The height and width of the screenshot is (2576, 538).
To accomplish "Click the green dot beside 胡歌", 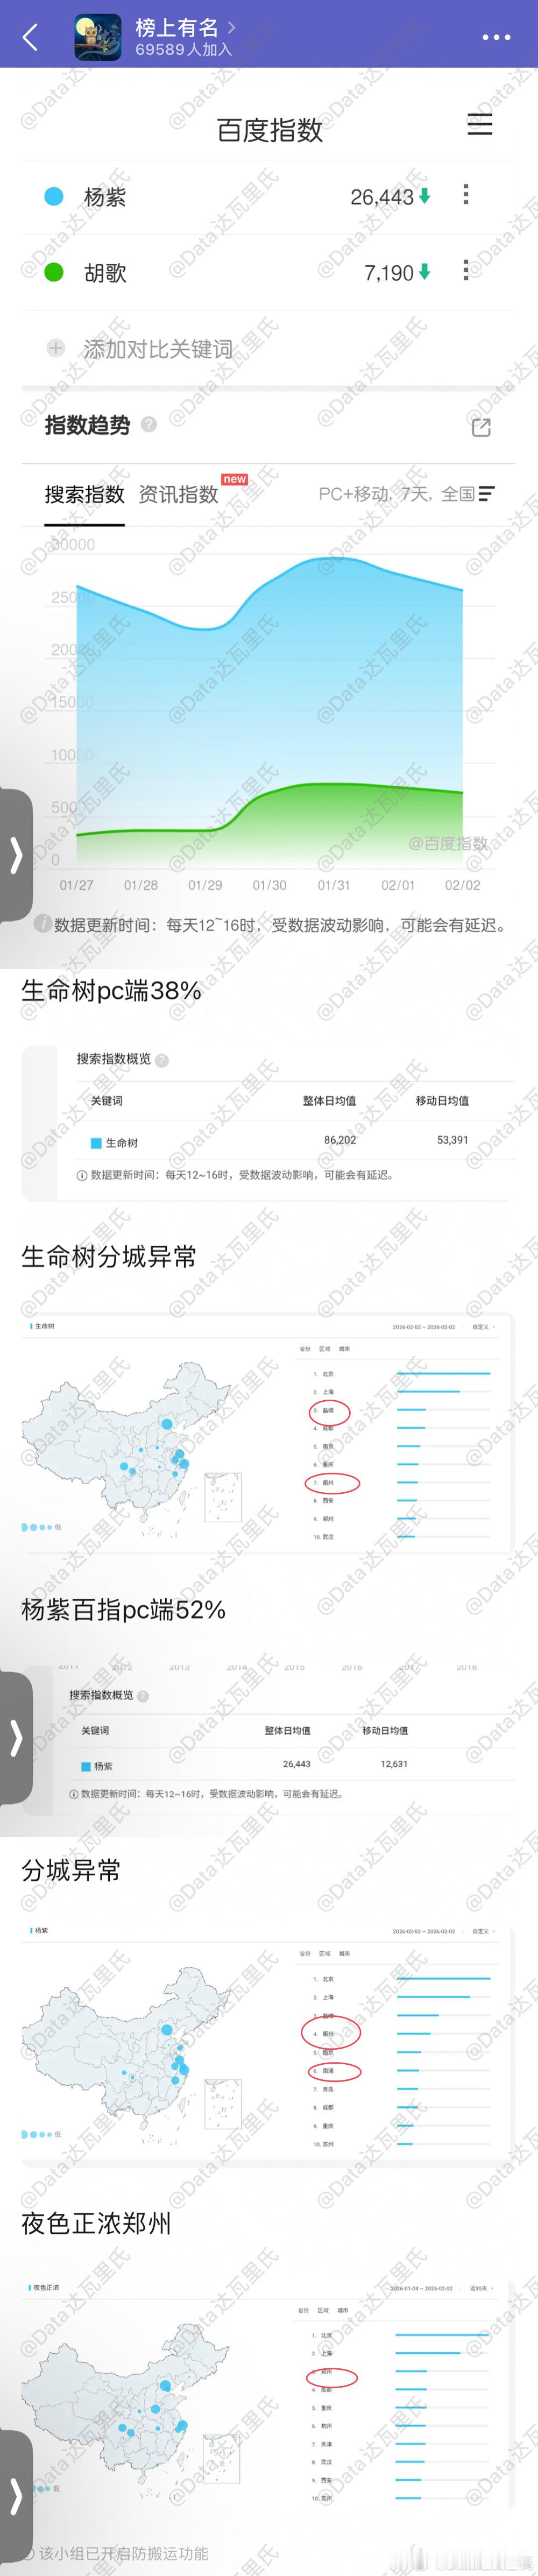I will pyautogui.click(x=54, y=272).
